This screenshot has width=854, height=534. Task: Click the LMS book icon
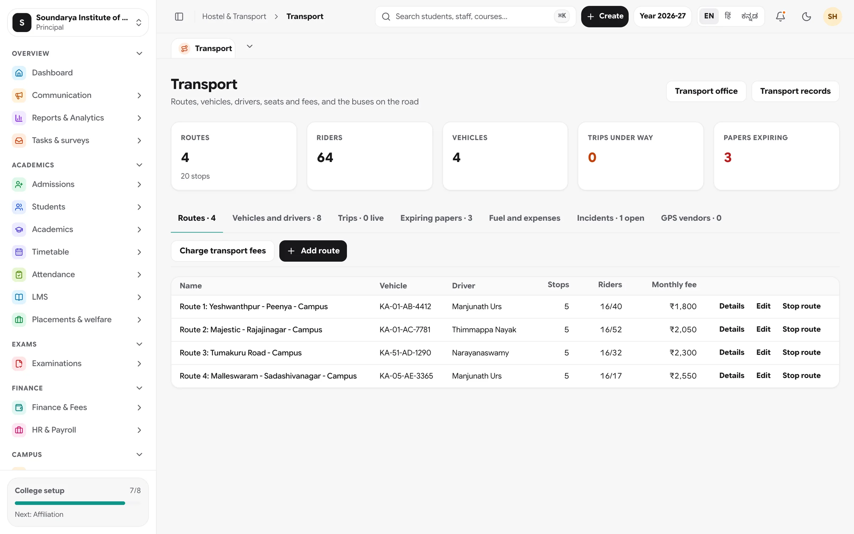point(19,297)
